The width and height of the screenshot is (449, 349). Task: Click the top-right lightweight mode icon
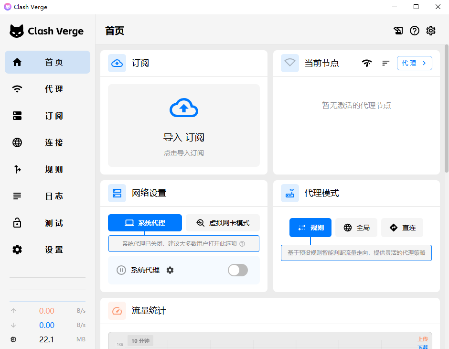[x=398, y=31]
